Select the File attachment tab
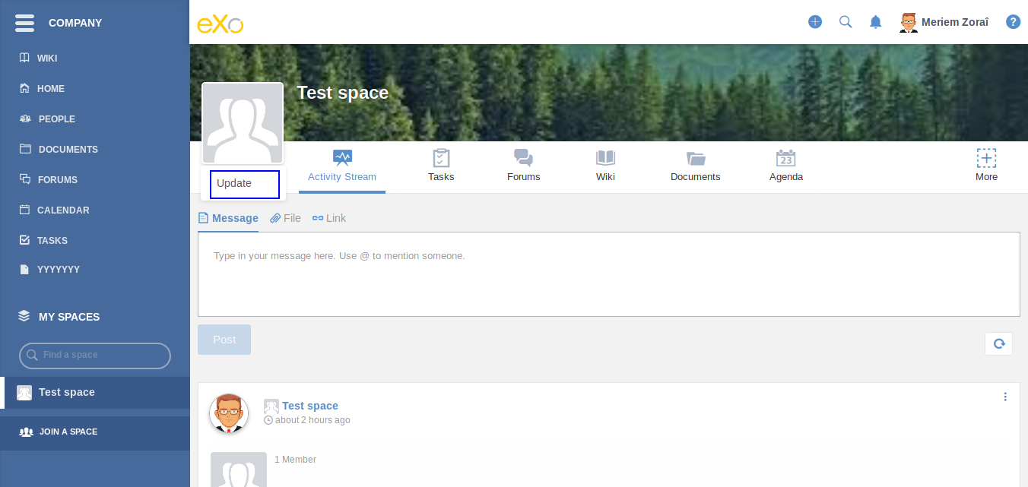Screen dimensions: 1028x487 [x=286, y=218]
